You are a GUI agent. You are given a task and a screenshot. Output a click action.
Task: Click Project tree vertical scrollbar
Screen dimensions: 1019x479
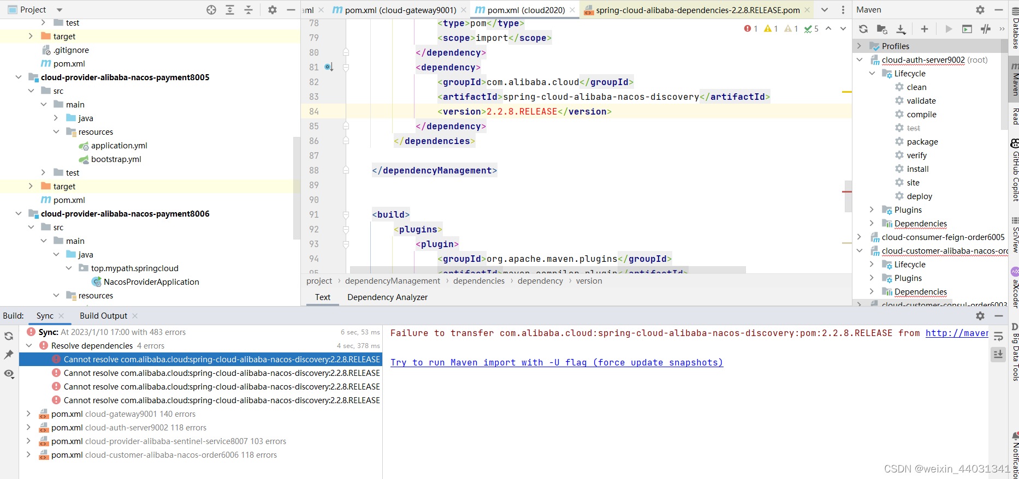(297, 188)
